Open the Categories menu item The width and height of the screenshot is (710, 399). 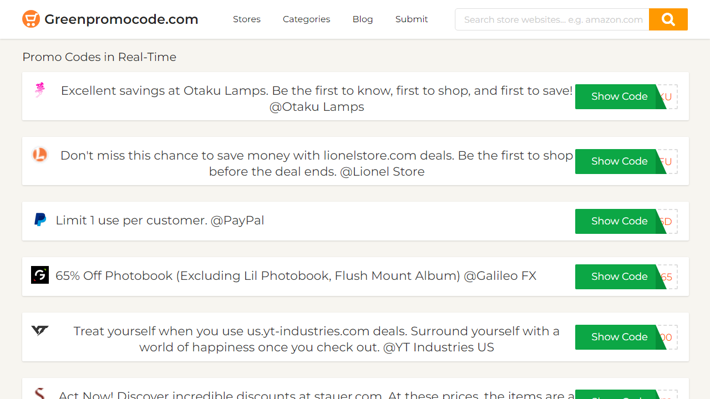point(306,19)
